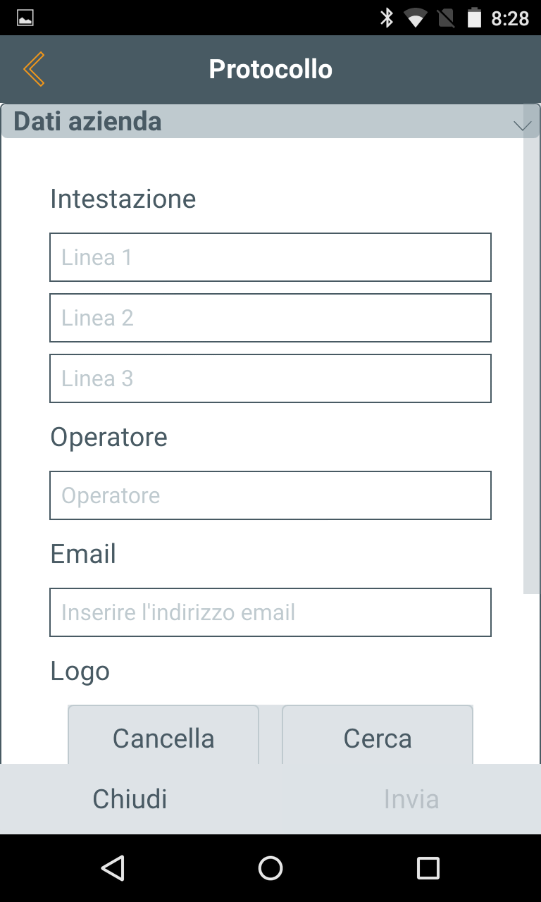Tap the Android back navigation icon
The image size is (541, 902).
click(x=113, y=868)
